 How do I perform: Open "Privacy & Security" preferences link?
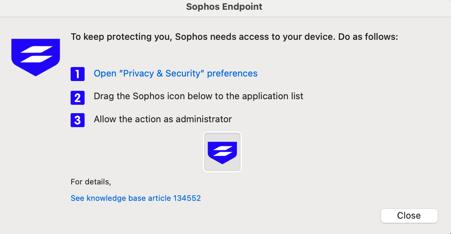click(x=176, y=74)
